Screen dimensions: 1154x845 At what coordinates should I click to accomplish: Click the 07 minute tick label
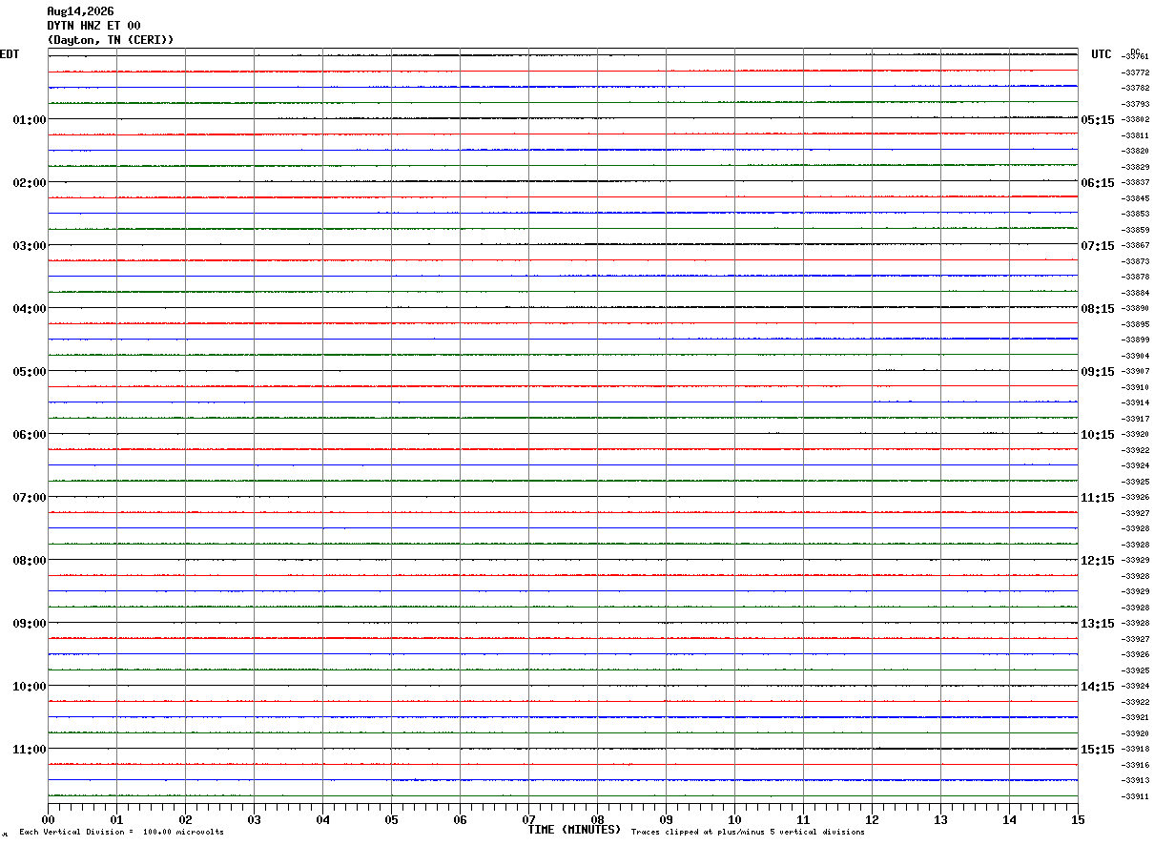pyautogui.click(x=528, y=819)
